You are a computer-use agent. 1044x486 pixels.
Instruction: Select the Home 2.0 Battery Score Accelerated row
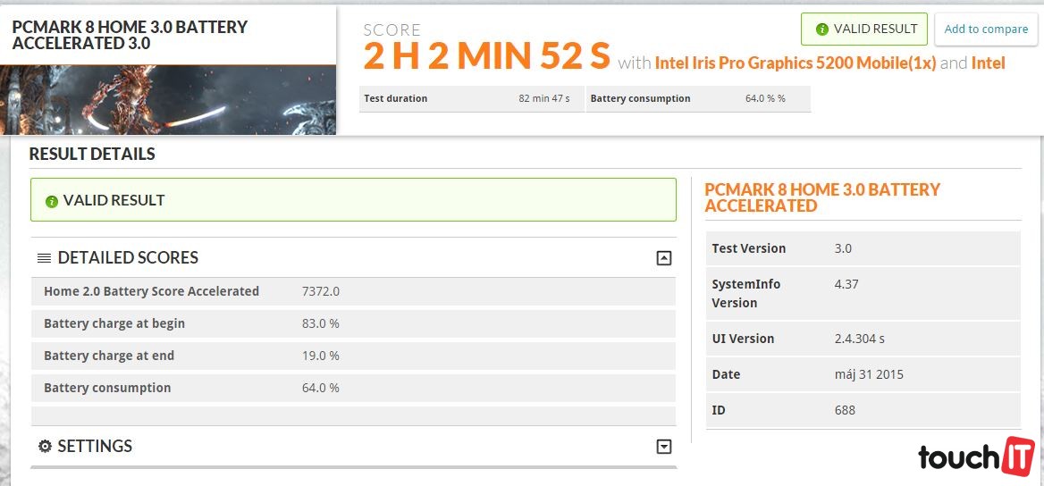click(x=353, y=291)
